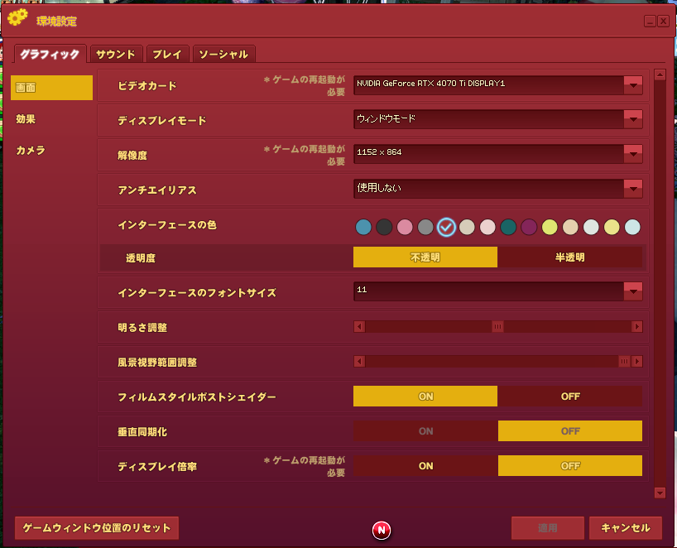
Task: Switch to the プレイ tab
Action: click(167, 55)
